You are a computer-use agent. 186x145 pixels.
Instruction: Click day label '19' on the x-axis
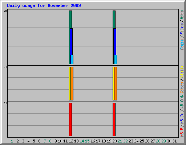[x=109, y=141]
